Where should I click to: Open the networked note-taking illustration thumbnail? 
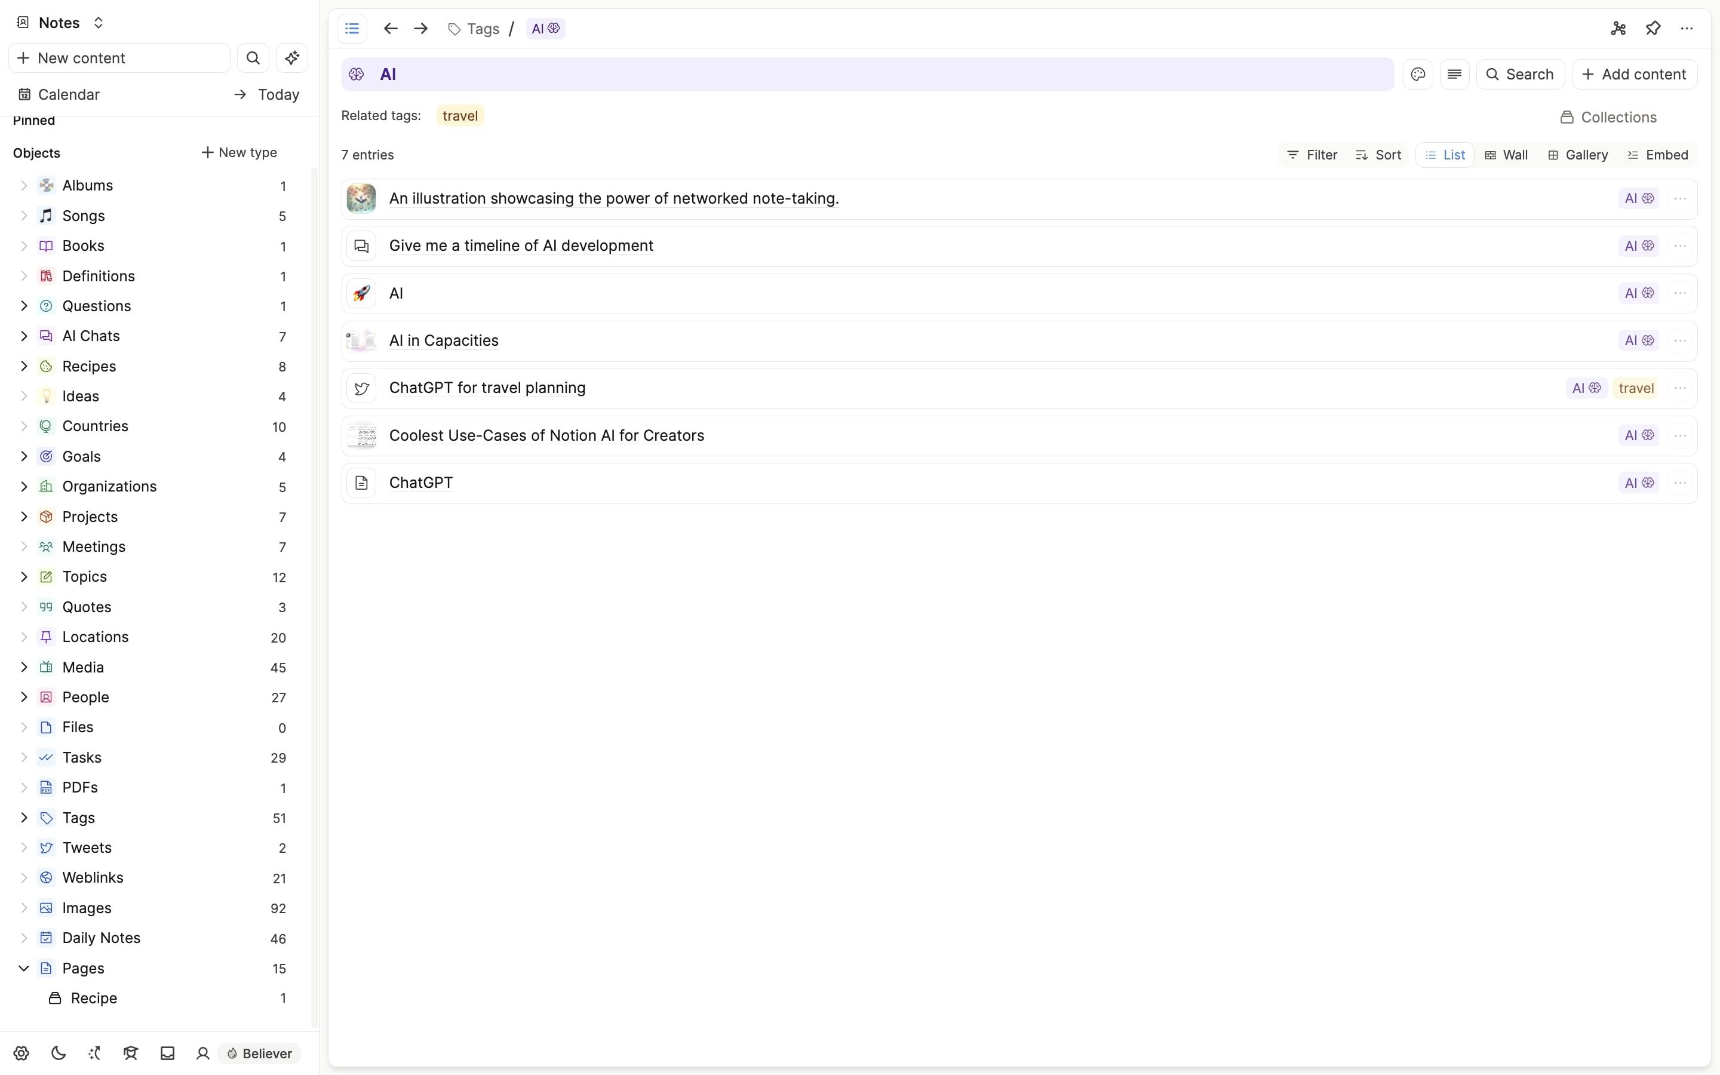pyautogui.click(x=361, y=198)
